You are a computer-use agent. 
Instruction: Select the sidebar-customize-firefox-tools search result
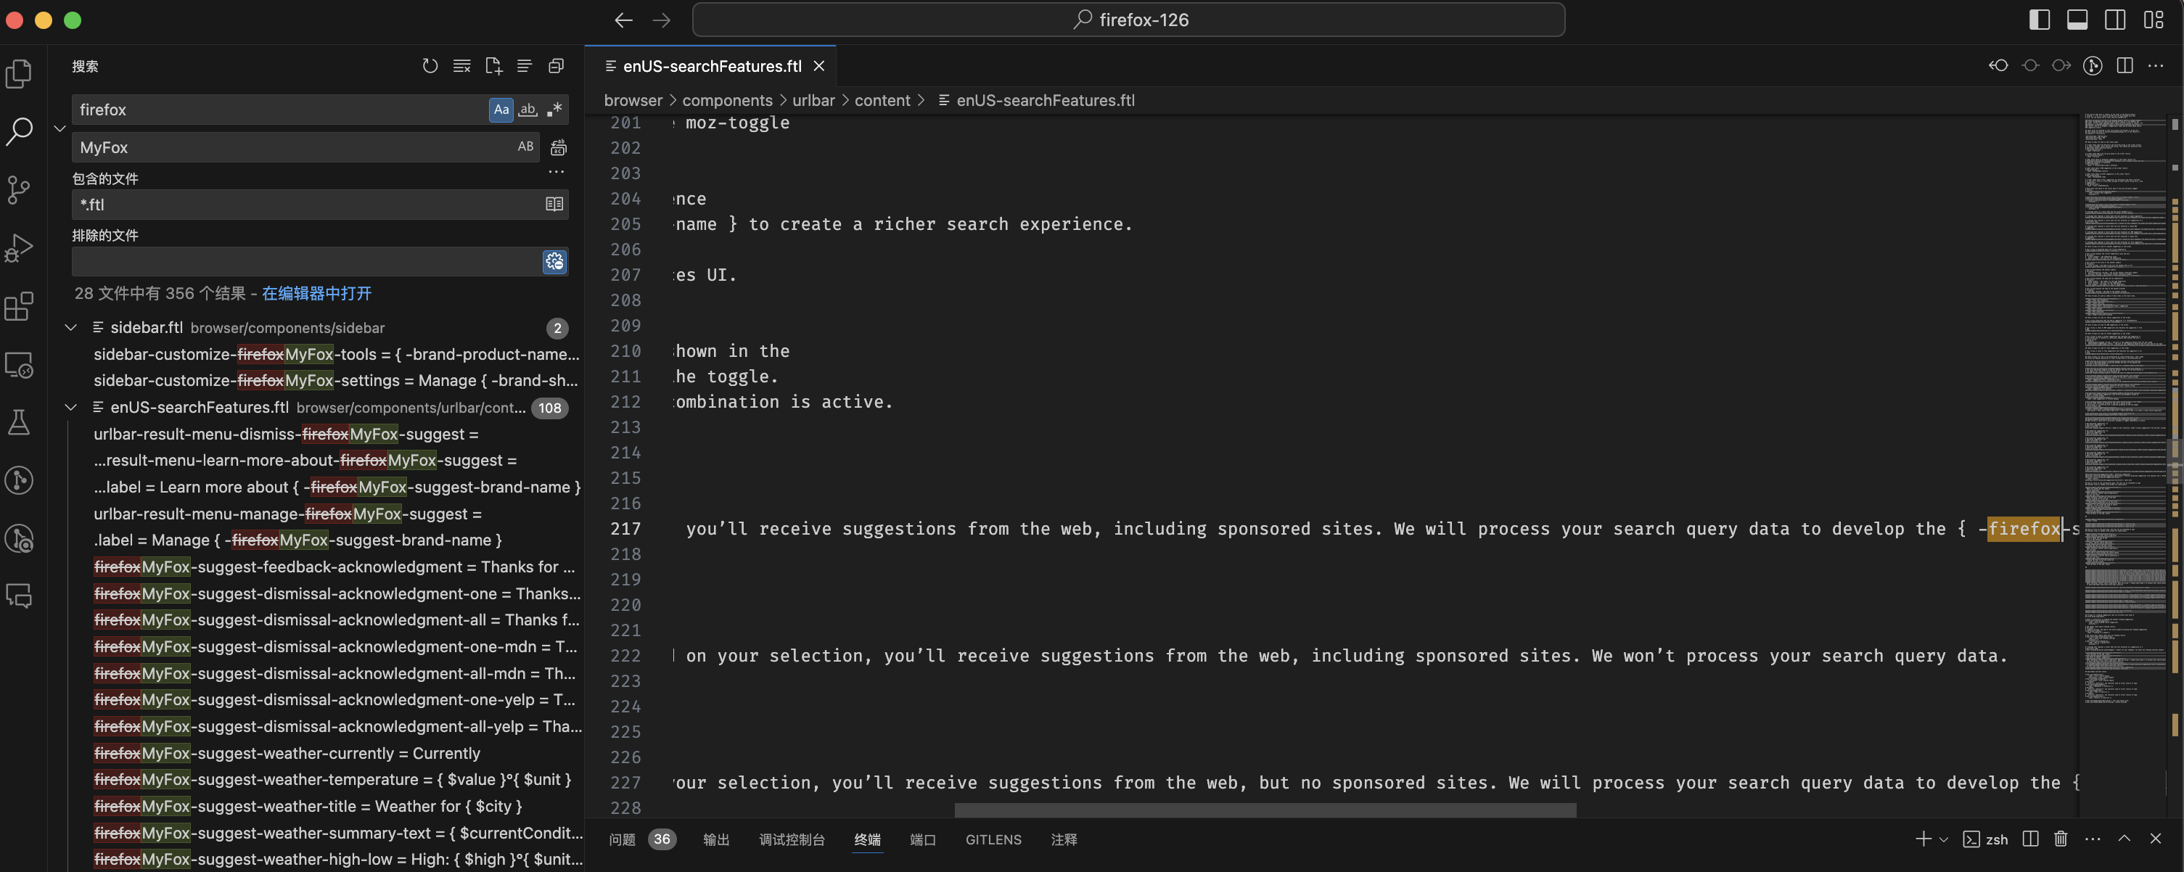click(336, 354)
